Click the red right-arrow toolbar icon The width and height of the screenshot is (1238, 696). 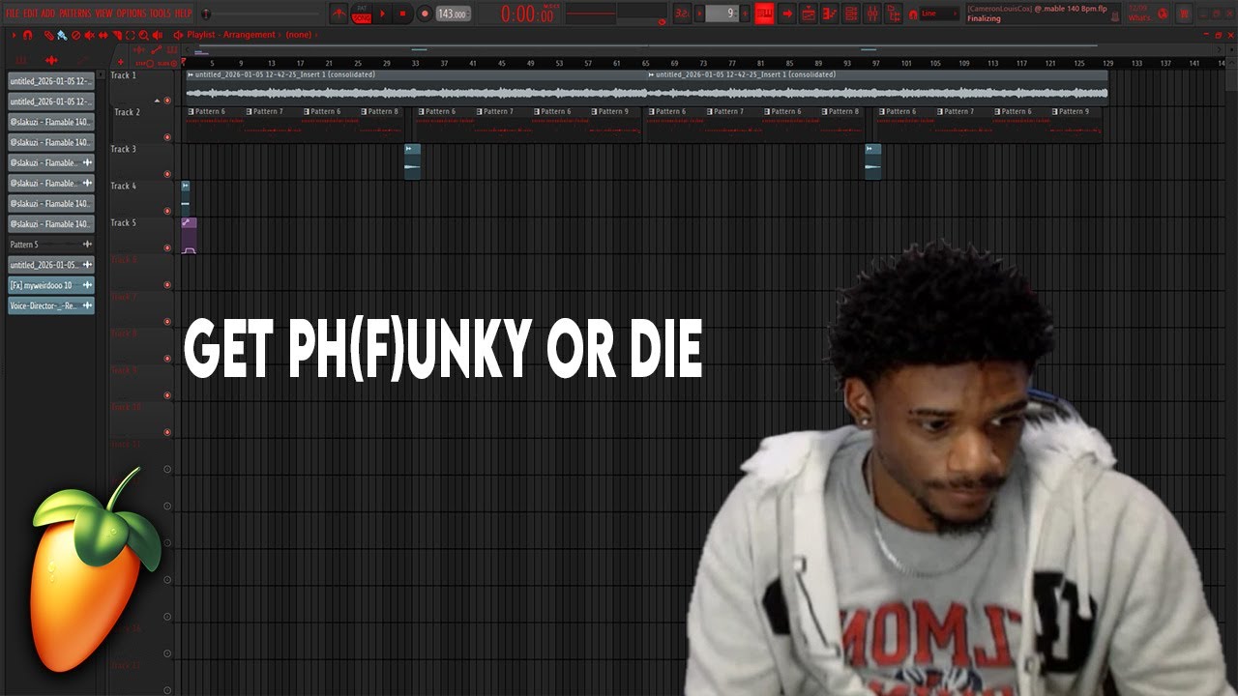click(x=786, y=14)
